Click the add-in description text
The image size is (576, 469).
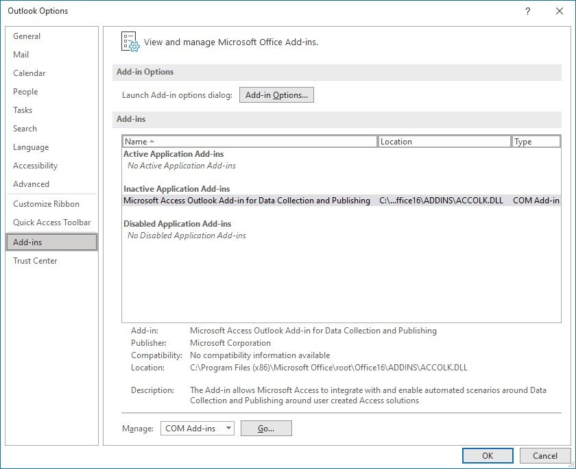tap(368, 395)
